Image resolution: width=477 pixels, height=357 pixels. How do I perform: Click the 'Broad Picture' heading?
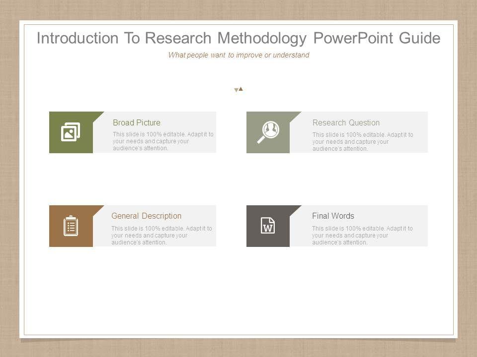[137, 122]
